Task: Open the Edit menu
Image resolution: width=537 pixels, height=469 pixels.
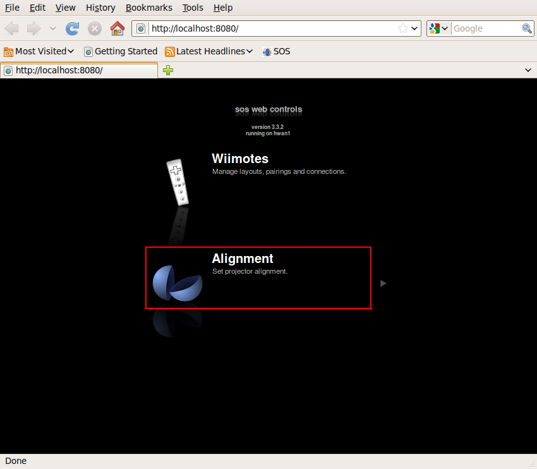Action: pos(37,8)
